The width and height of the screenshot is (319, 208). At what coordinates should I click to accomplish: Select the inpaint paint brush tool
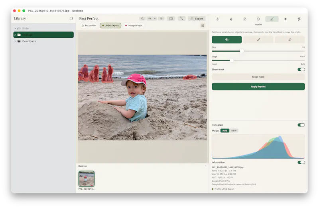pos(258,40)
